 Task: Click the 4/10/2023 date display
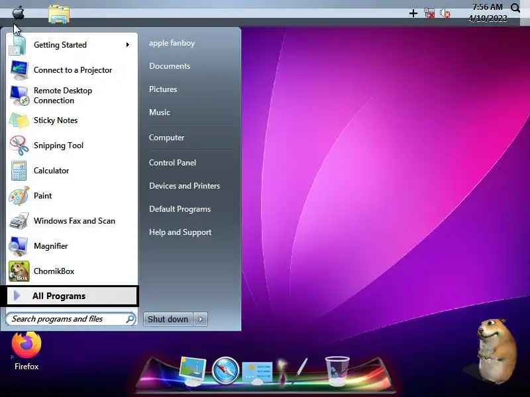[488, 19]
